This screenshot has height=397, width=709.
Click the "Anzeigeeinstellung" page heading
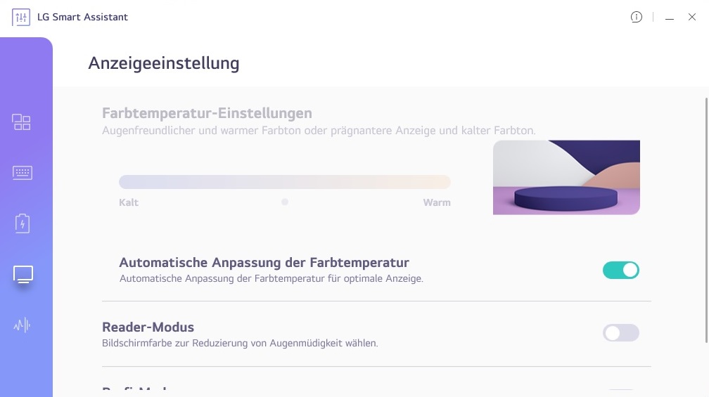point(164,63)
